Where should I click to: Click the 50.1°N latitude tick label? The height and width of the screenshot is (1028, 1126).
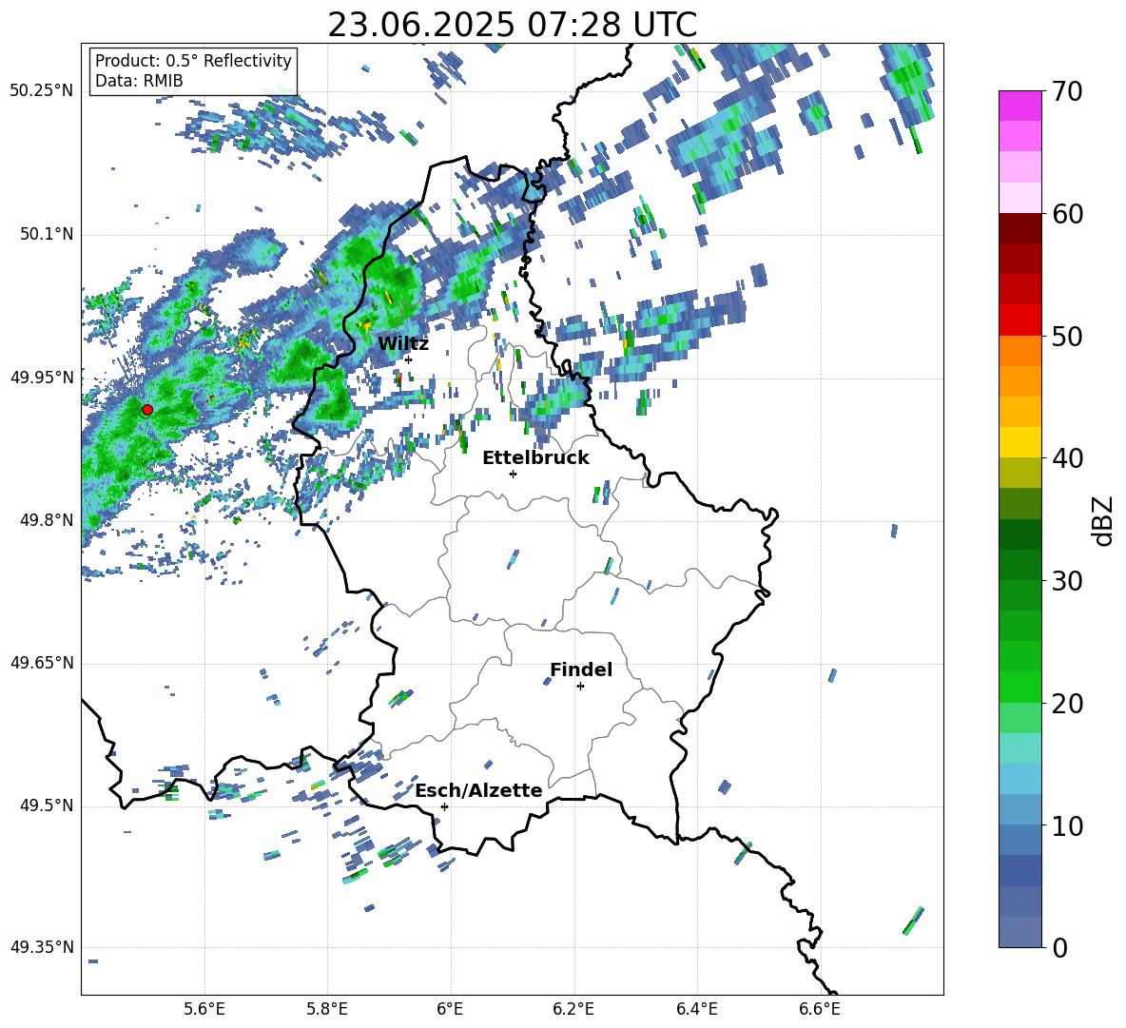pyautogui.click(x=46, y=235)
